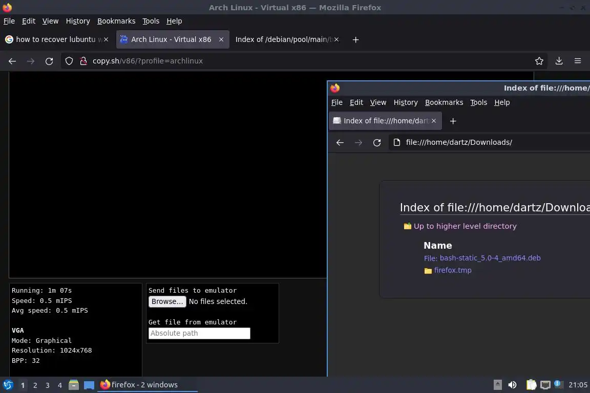Open the Downloads panel arrow icon

coord(559,61)
